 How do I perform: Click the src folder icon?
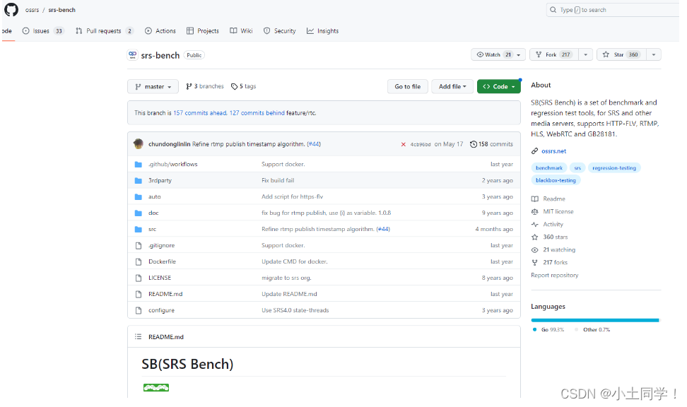(x=139, y=229)
